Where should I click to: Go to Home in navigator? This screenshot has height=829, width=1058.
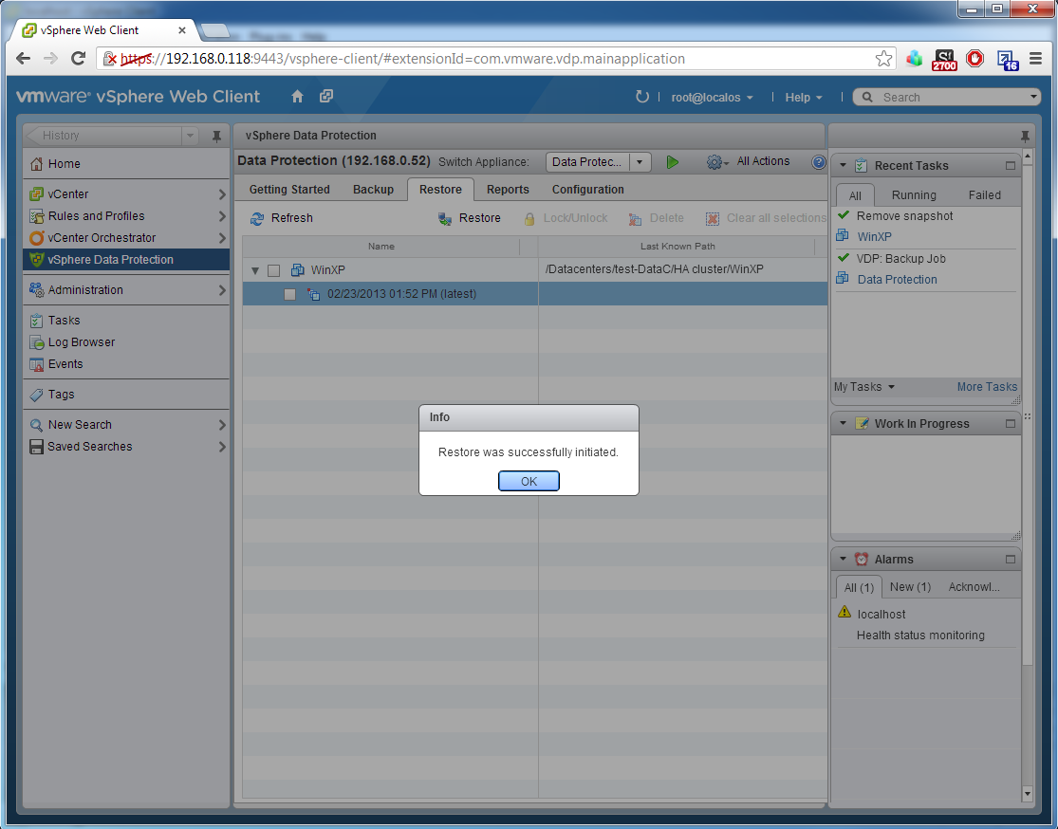pyautogui.click(x=126, y=164)
